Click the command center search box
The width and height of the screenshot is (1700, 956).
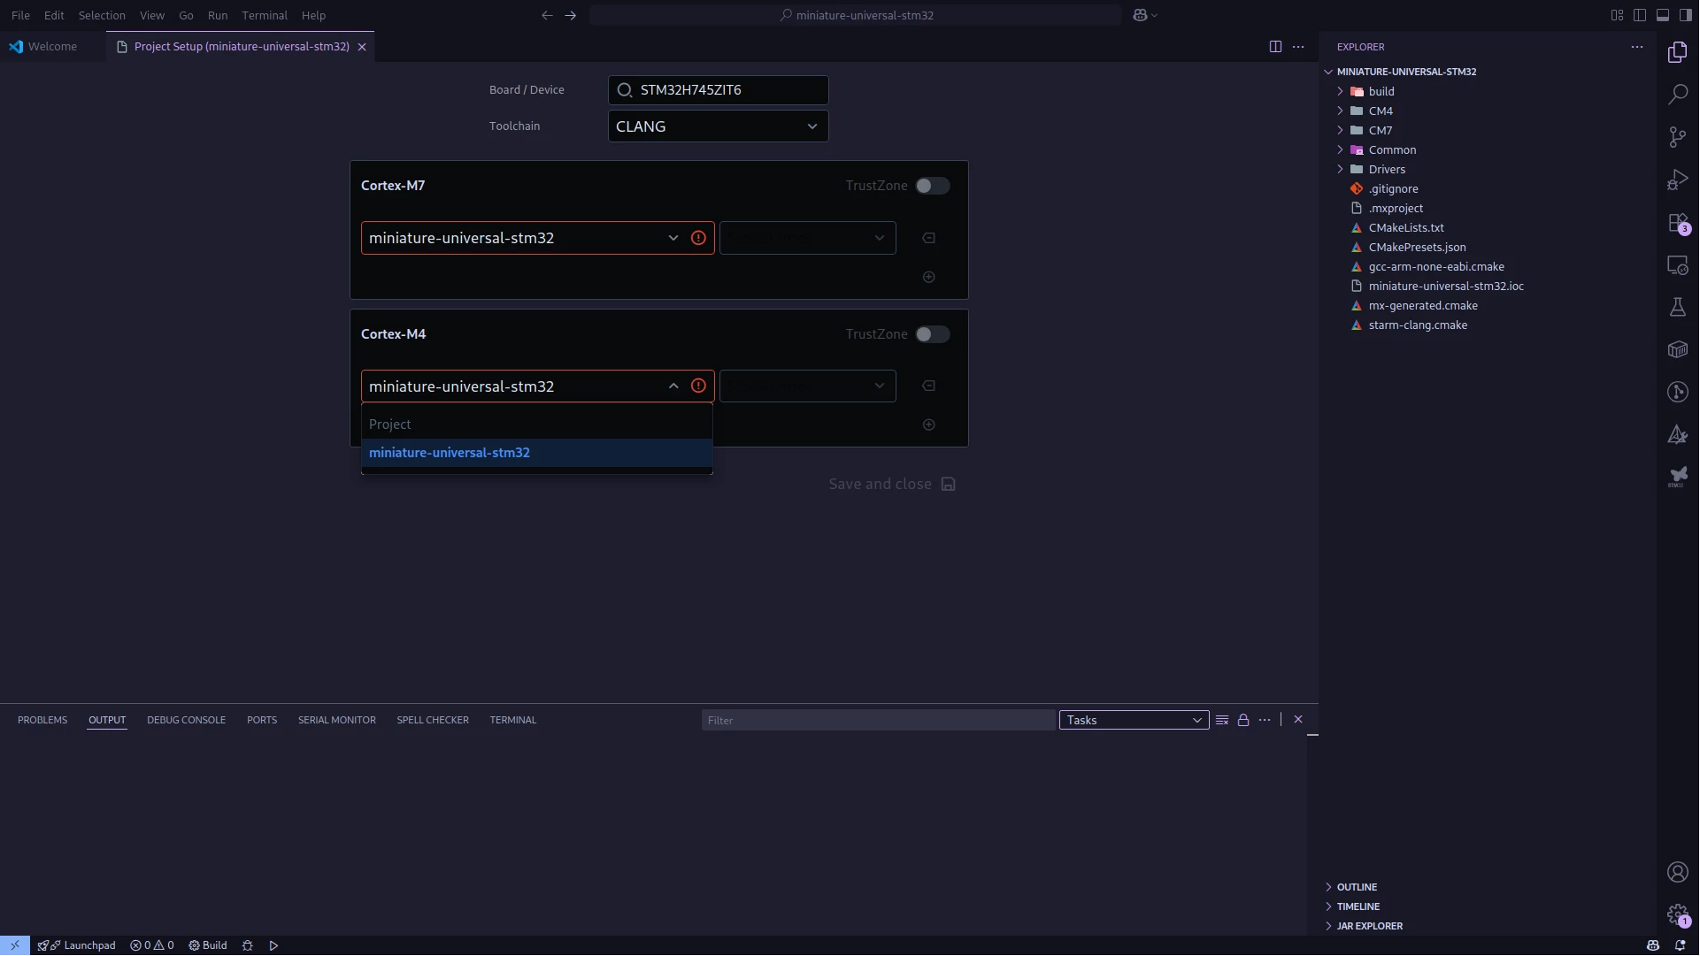[856, 15]
